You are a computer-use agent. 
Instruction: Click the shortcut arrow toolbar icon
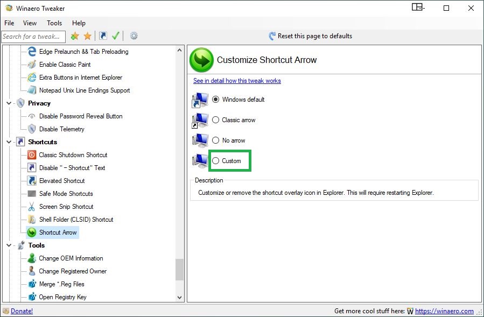click(x=103, y=36)
